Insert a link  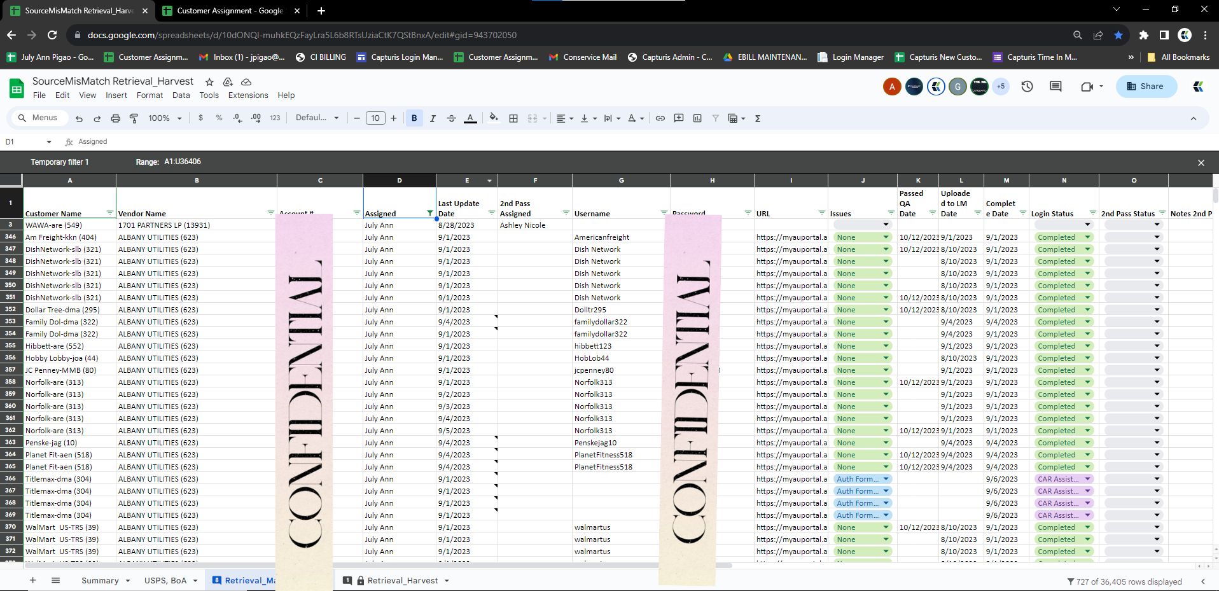pos(660,118)
